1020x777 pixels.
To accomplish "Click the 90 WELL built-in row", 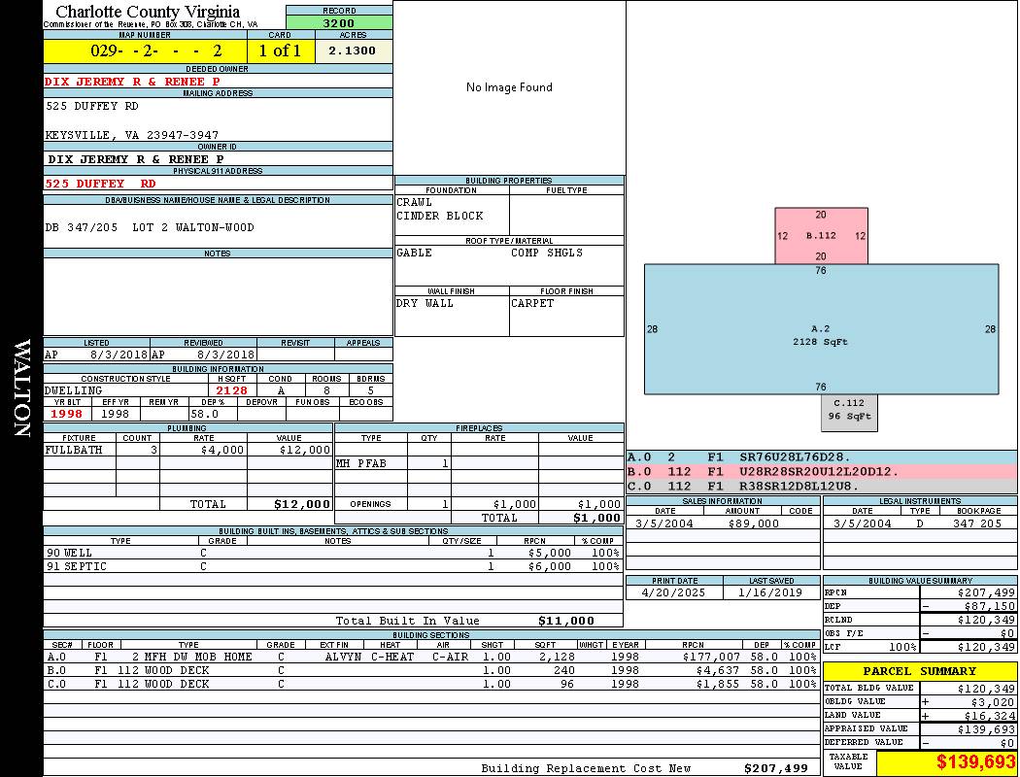I will (333, 553).
